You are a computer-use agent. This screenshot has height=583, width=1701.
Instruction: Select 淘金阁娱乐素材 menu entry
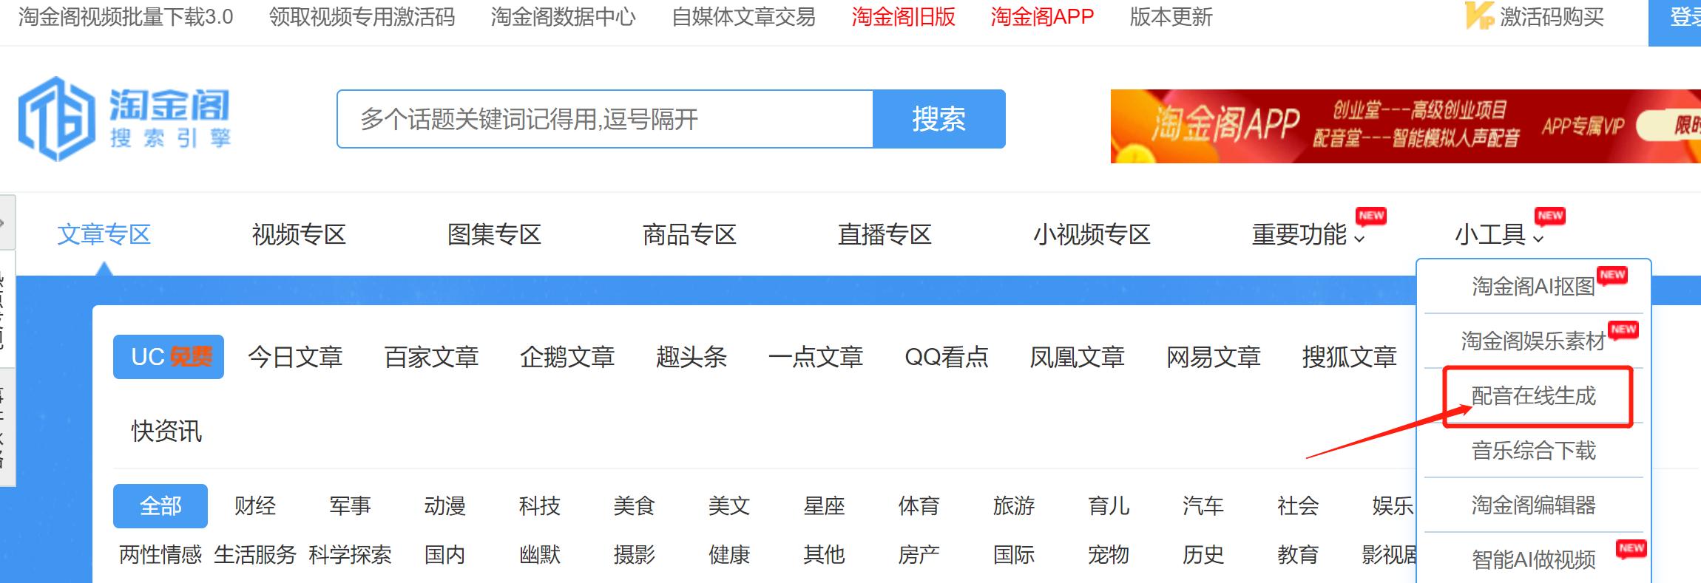(x=1534, y=341)
